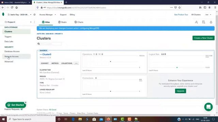218x122 pixels.
Task: Open Support in top navigation
Action: [x=63, y=15]
